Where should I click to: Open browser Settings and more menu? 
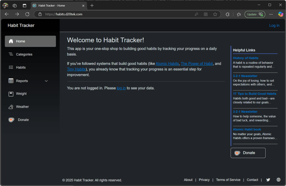coord(271,14)
